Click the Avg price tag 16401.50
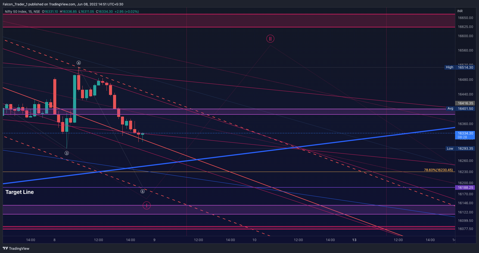Viewport: 479px width, 253px height. click(465, 109)
